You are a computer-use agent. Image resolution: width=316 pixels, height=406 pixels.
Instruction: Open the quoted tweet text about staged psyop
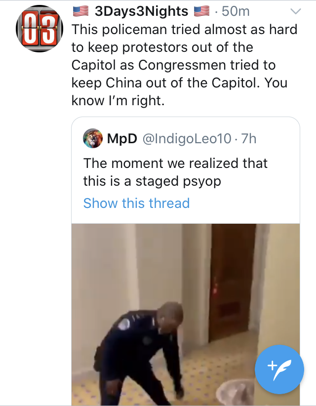coord(175,172)
